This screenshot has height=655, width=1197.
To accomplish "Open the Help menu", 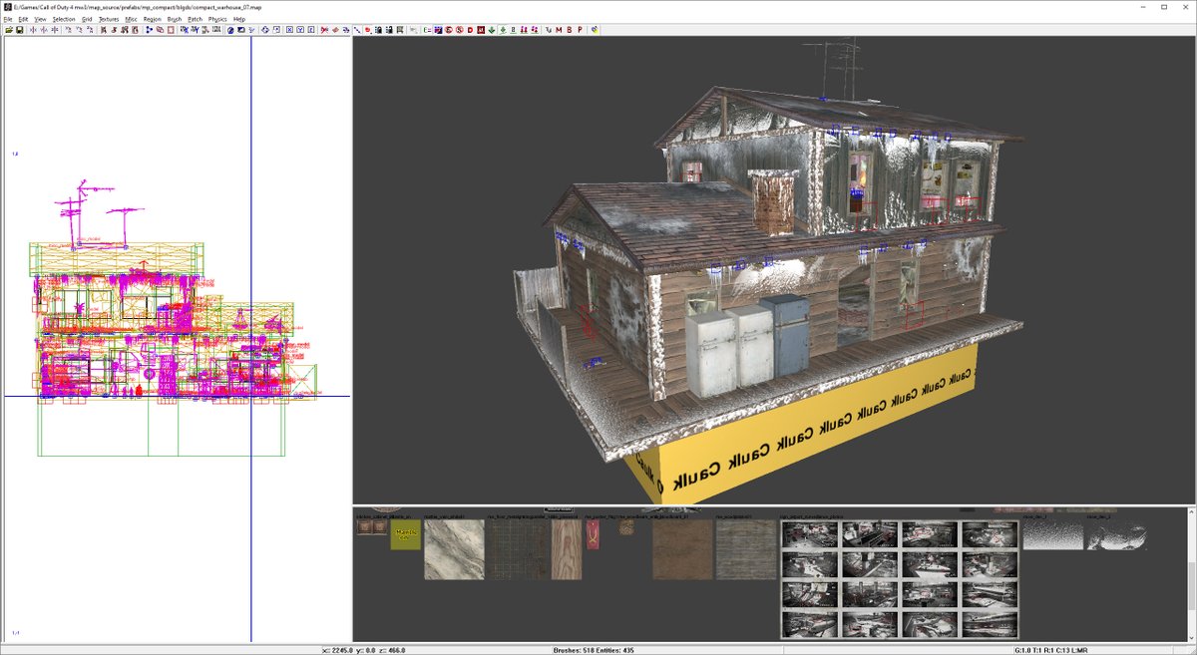I will pyautogui.click(x=239, y=19).
